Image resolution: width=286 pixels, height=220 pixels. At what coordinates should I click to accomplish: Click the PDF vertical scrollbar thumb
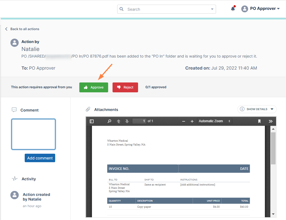[273, 148]
